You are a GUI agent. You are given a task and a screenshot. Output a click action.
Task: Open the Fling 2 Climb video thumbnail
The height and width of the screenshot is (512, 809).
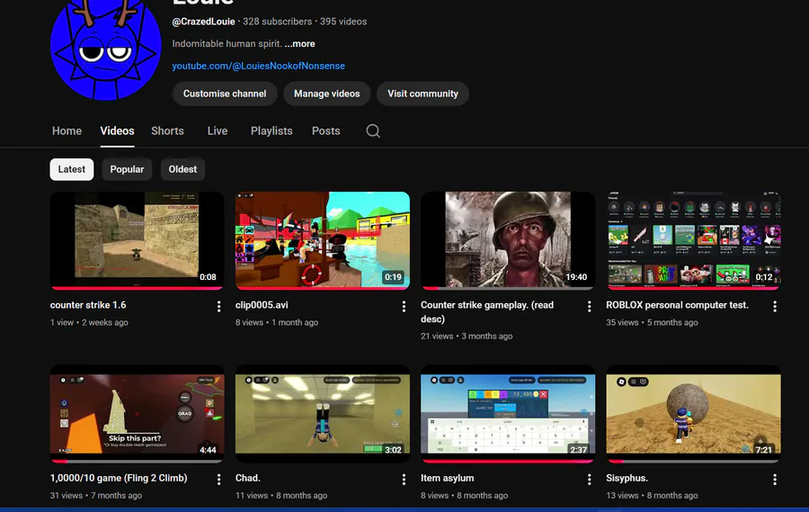(138, 414)
